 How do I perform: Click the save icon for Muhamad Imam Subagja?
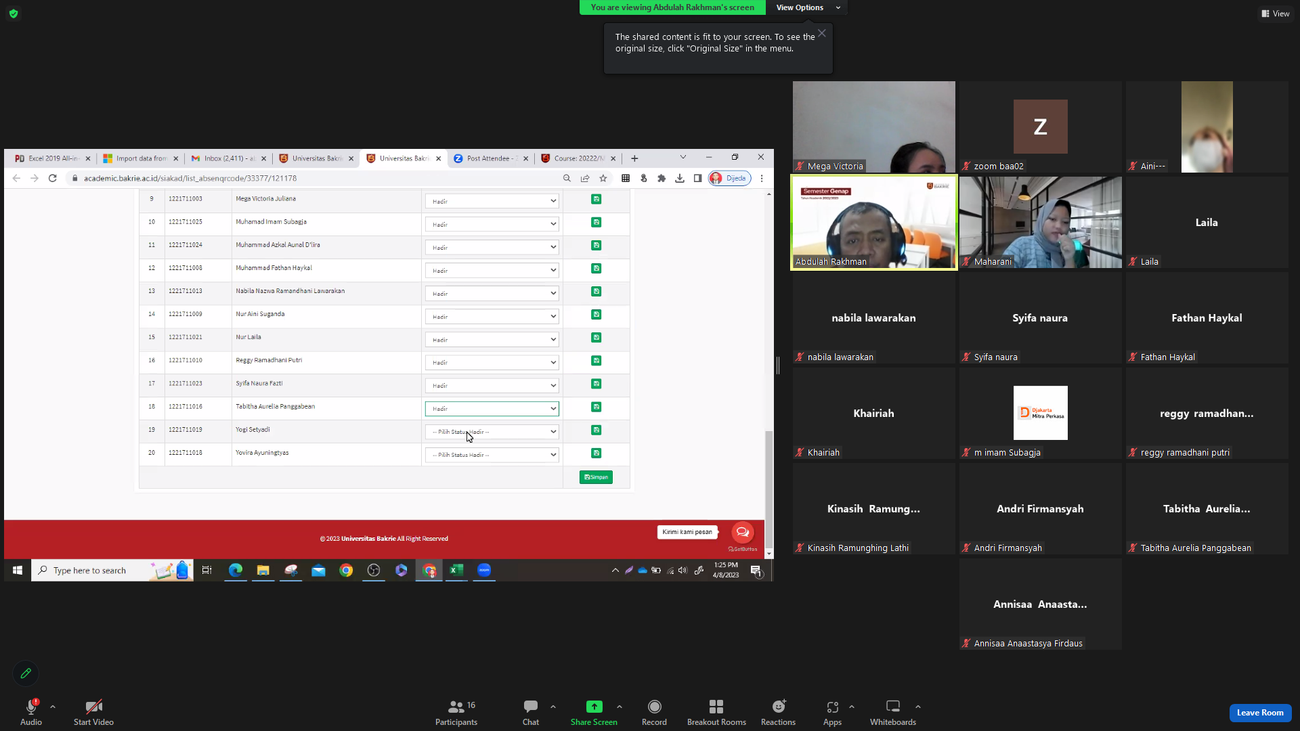[596, 222]
